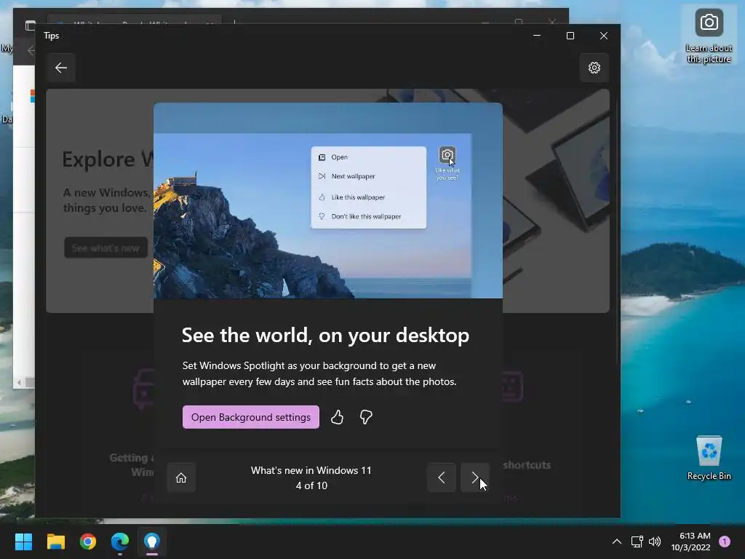Screen dimensions: 745x559
Task: Go to previous tip arrow
Action: [442, 477]
